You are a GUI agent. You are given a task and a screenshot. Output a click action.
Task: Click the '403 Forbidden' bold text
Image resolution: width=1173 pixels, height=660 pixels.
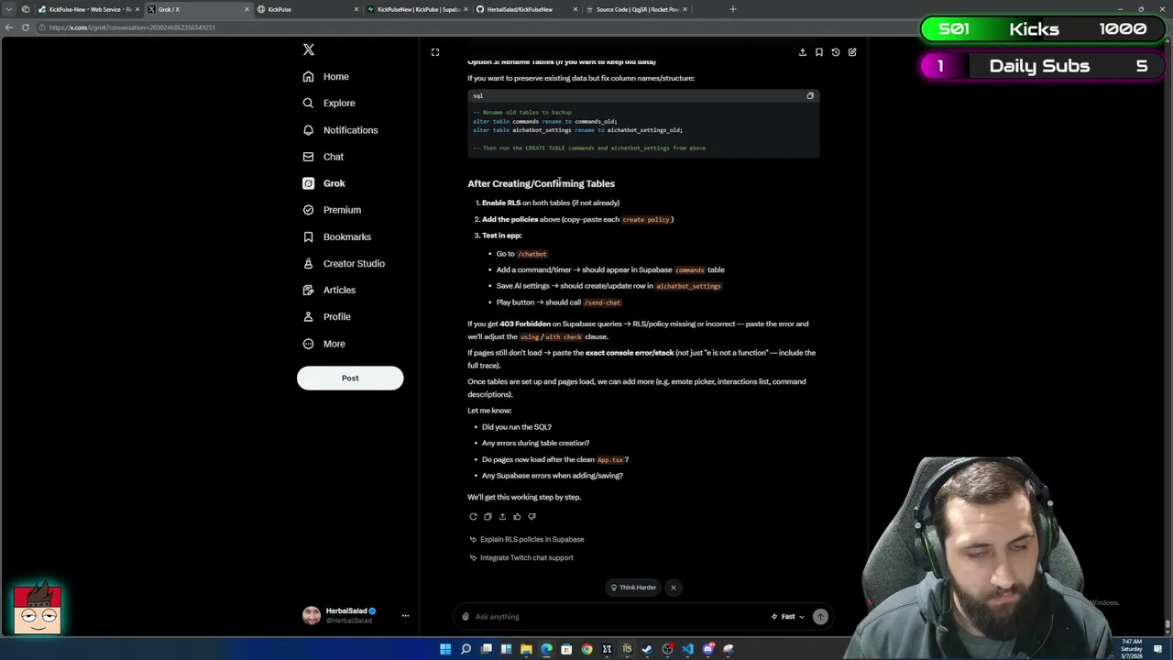pyautogui.click(x=525, y=324)
